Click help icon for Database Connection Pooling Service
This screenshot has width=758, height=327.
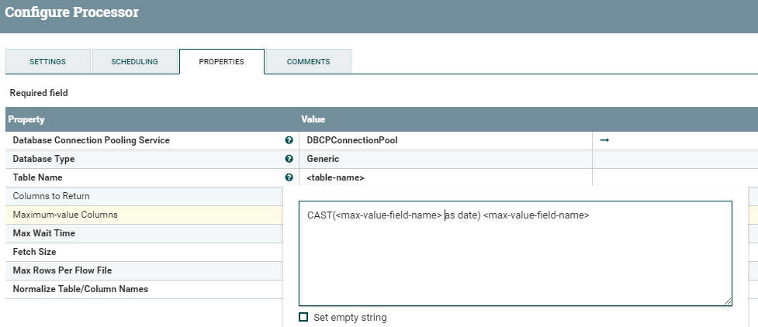tap(289, 140)
